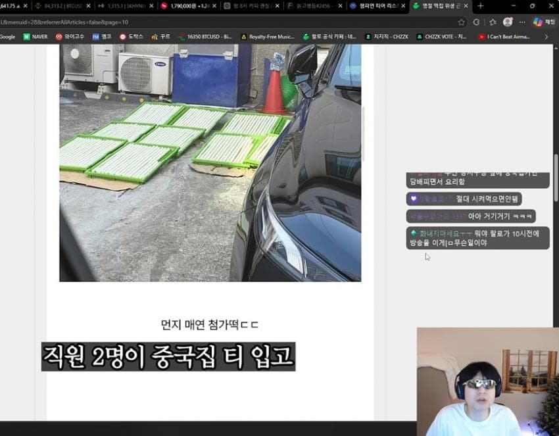The width and height of the screenshot is (559, 436).
Task: Minimize the browser window
Action: click(x=514, y=6)
